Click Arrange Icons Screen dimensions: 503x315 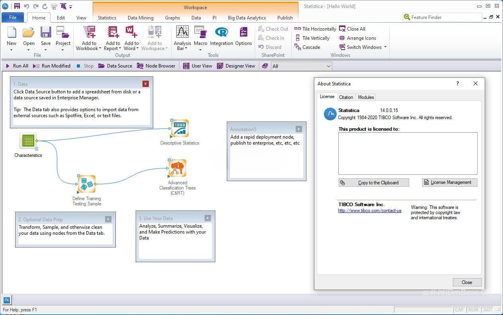pos(357,38)
